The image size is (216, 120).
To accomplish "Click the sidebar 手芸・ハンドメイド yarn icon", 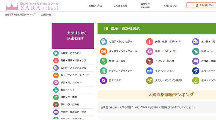I will (56, 82).
